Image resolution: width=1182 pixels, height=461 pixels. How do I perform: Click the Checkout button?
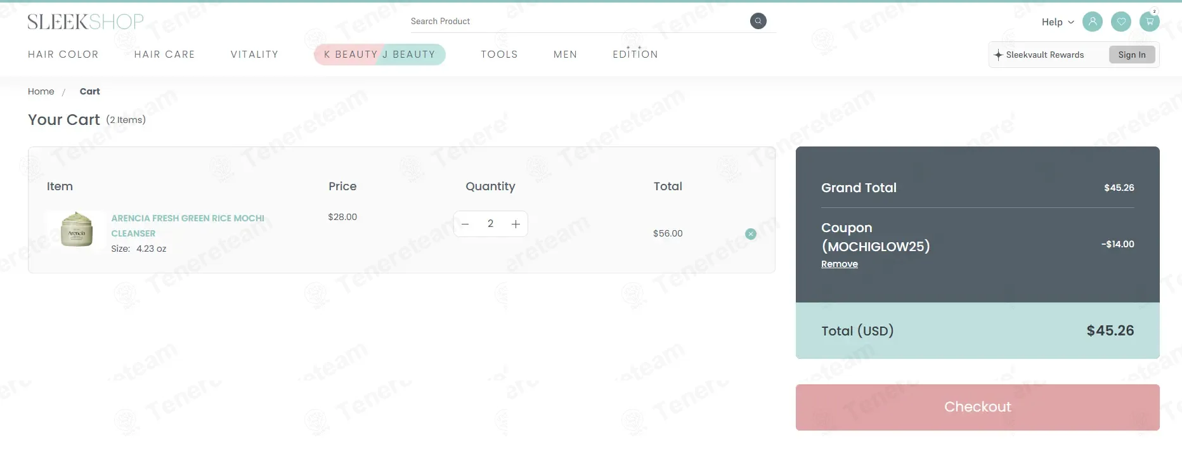coord(978,407)
